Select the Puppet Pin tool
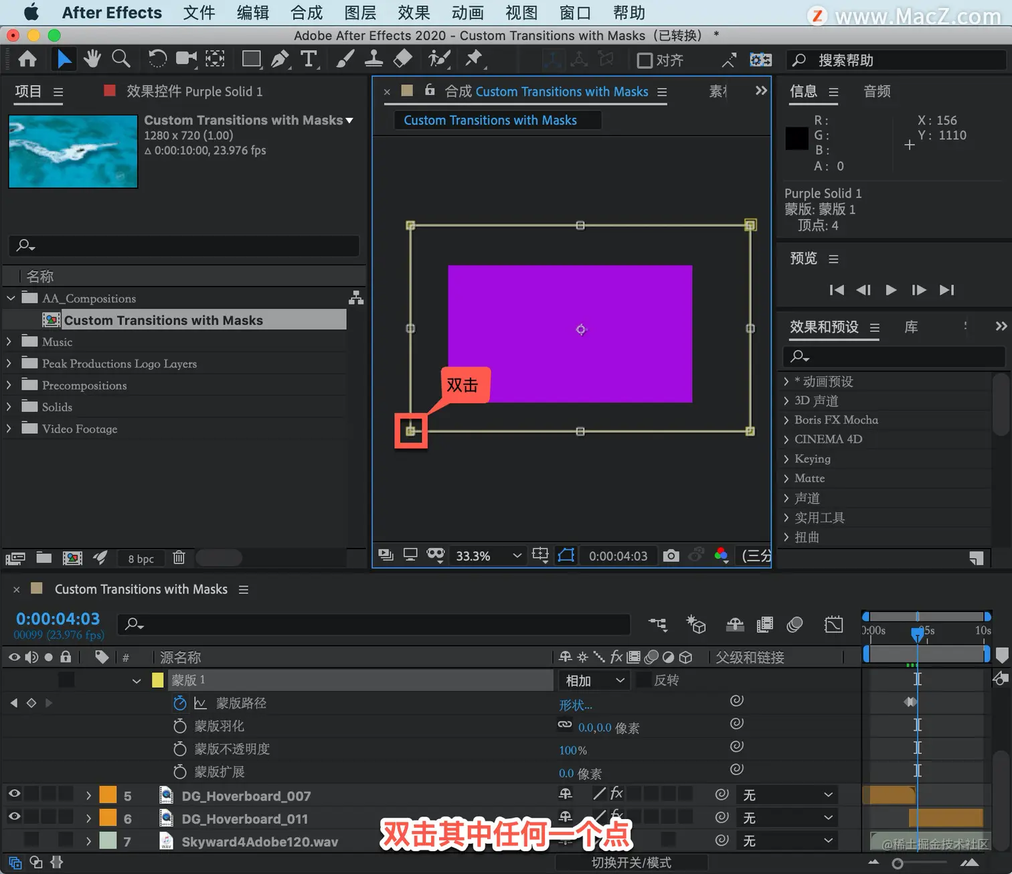Viewport: 1012px width, 874px height. 474,59
